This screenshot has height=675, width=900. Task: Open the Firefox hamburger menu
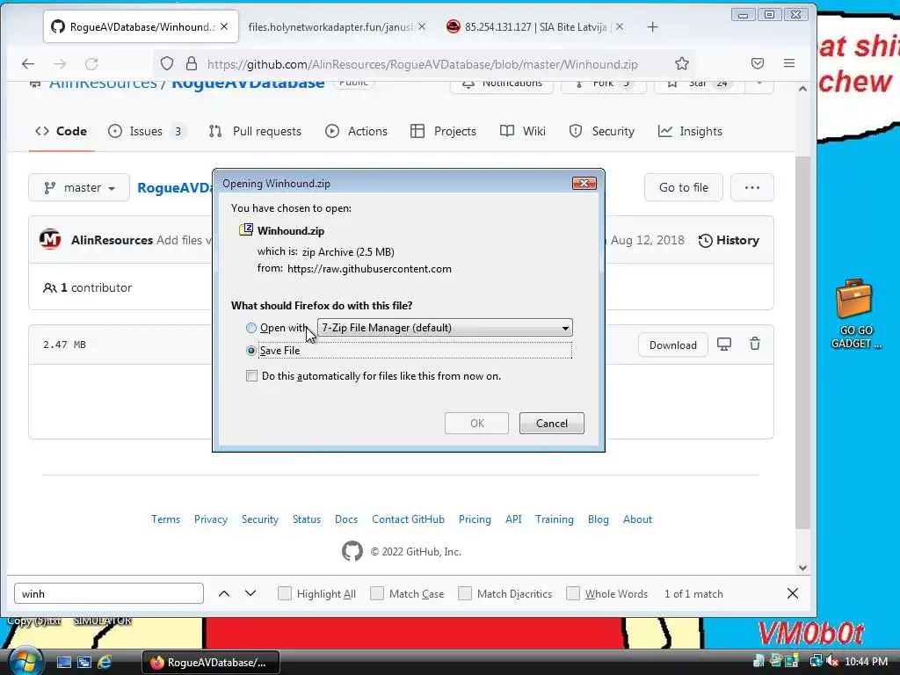[x=789, y=63]
